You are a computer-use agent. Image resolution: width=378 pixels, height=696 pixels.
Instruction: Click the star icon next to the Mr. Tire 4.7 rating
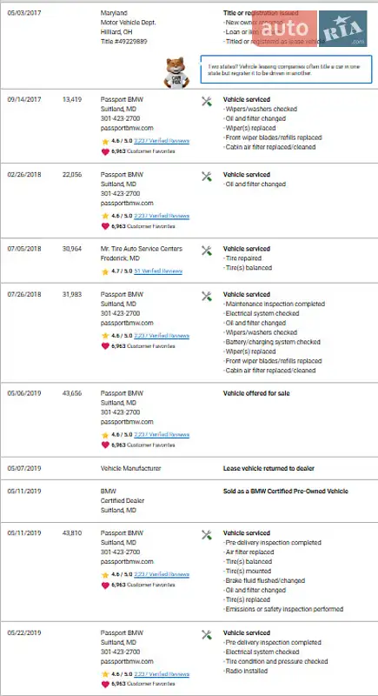click(x=105, y=271)
